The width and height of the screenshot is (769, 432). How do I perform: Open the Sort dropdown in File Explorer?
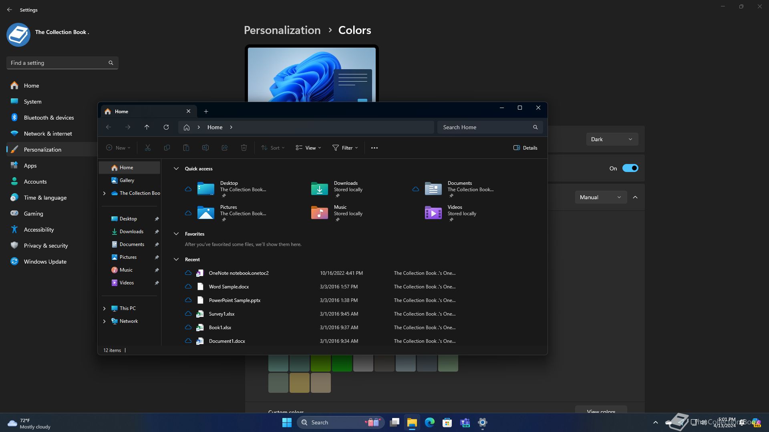coord(273,148)
